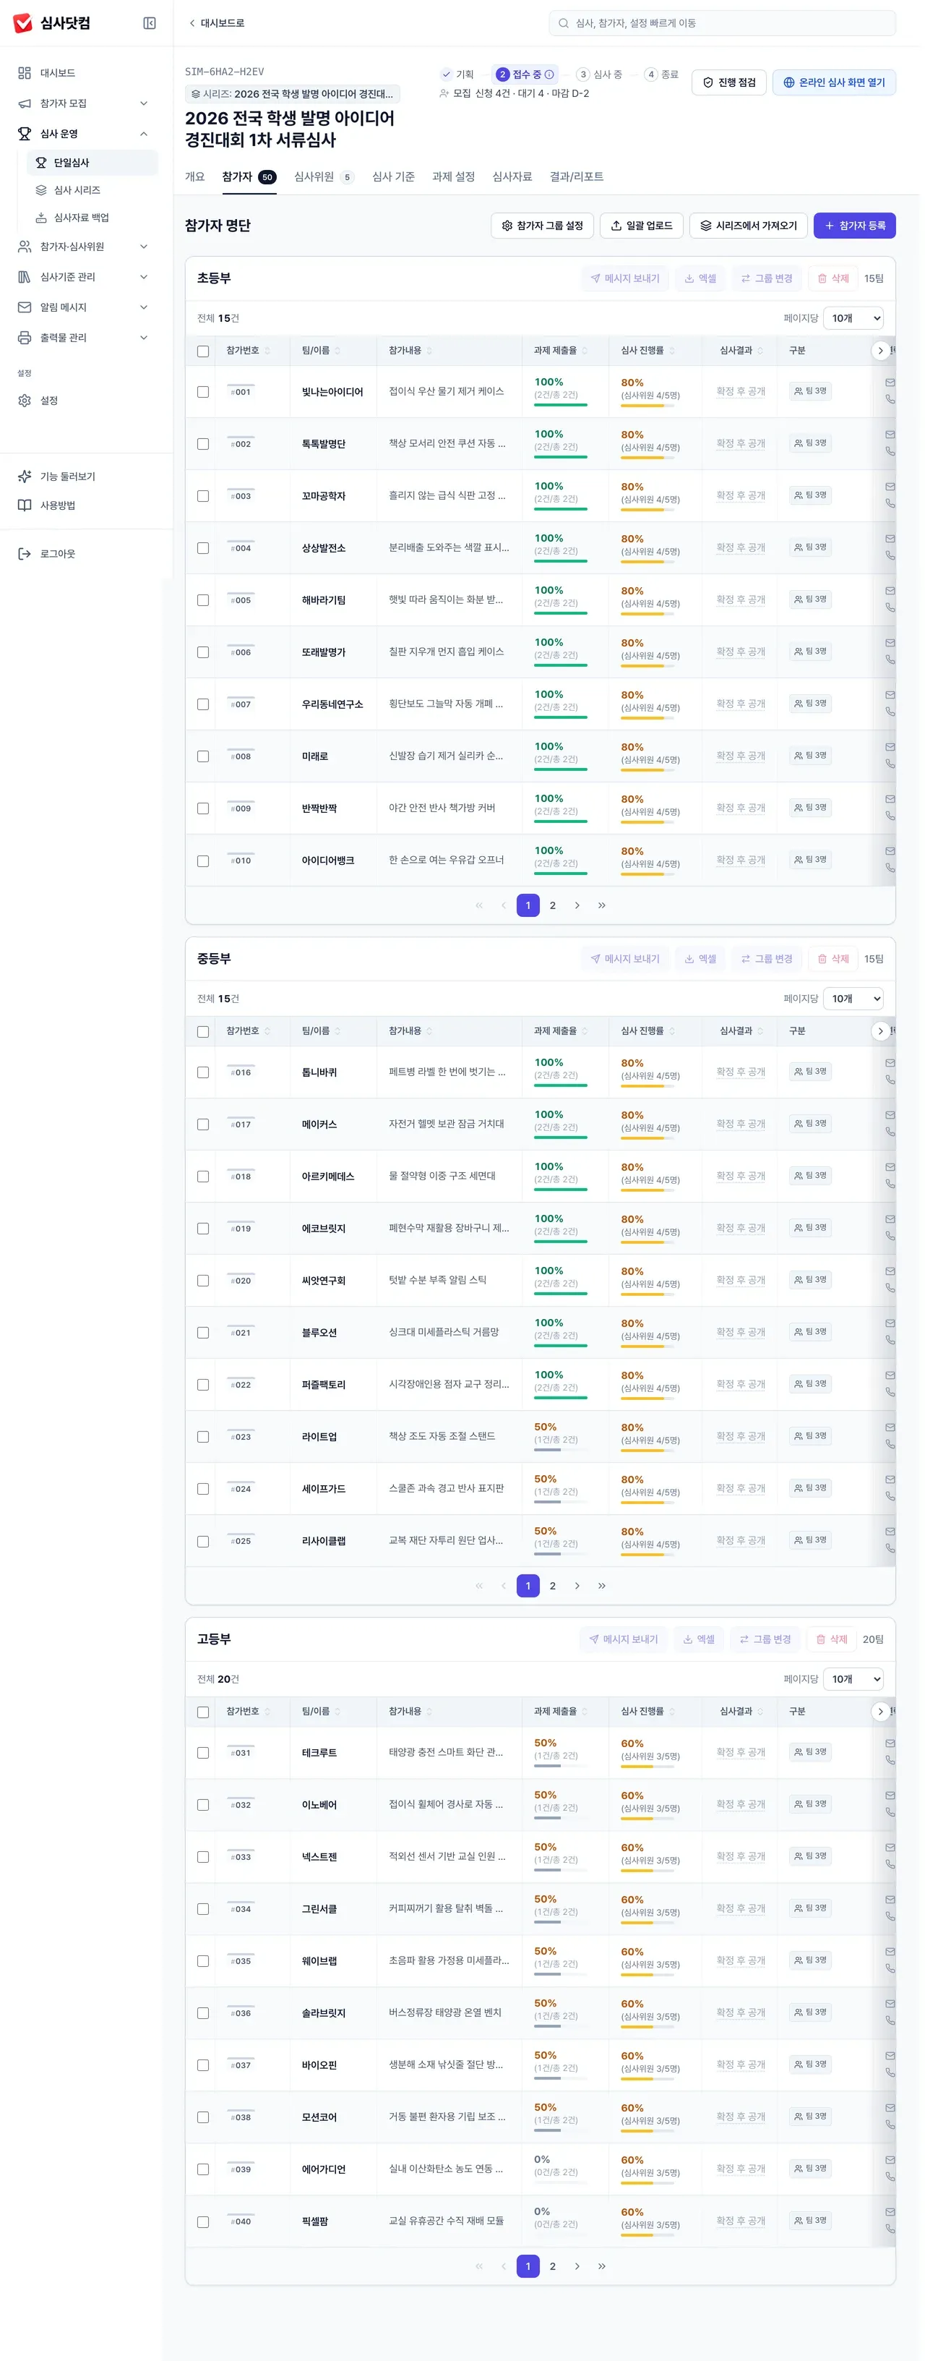Switch to 심사 기준 tab

[393, 177]
